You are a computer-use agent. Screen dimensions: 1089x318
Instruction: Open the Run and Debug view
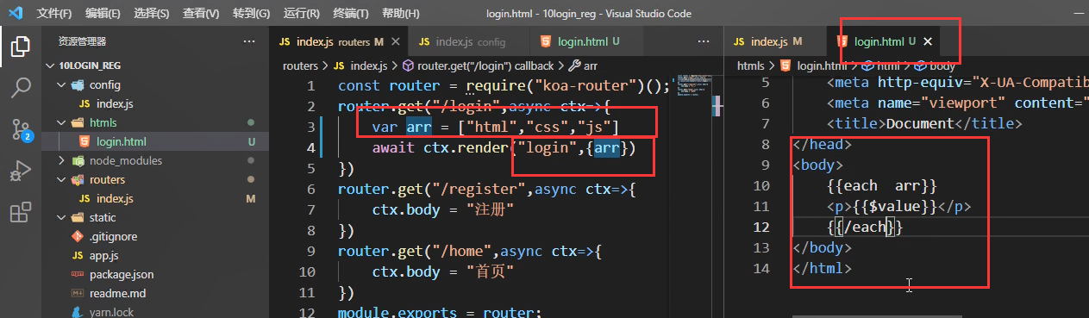[x=21, y=171]
